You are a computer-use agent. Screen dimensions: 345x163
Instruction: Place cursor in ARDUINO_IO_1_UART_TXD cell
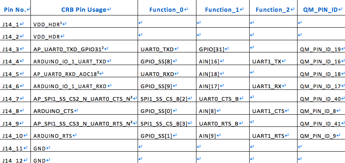(x=84, y=59)
